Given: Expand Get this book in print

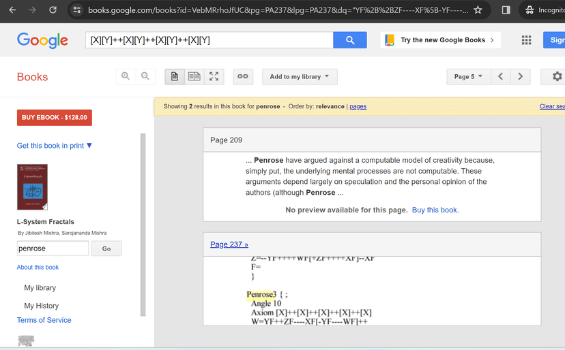Looking at the screenshot, I should click(x=55, y=146).
